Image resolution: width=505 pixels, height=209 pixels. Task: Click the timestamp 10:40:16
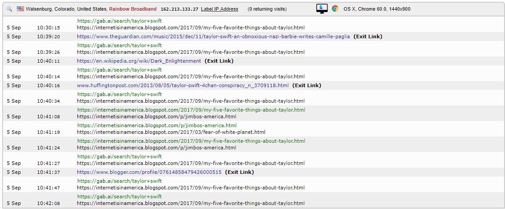pos(48,86)
